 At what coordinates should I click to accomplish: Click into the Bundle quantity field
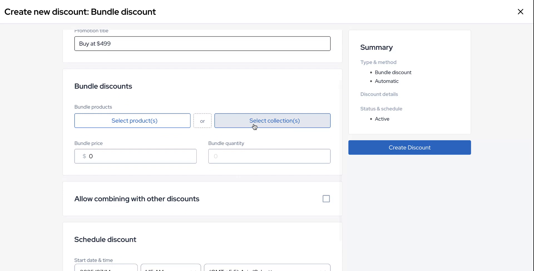point(269,156)
